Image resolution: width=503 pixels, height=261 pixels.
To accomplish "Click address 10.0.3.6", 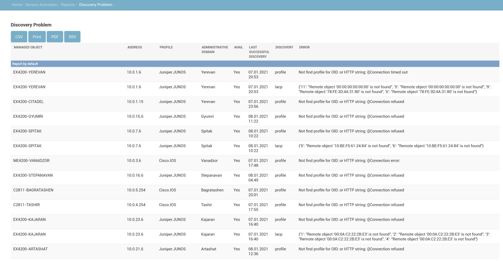I will pos(134,161).
